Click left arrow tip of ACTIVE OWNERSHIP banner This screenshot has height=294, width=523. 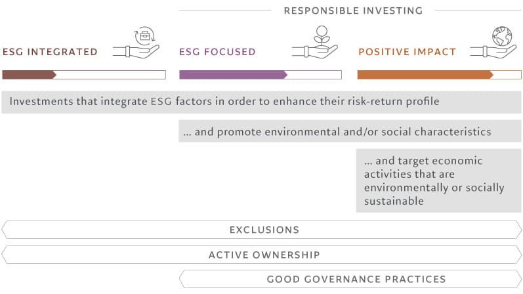point(4,255)
